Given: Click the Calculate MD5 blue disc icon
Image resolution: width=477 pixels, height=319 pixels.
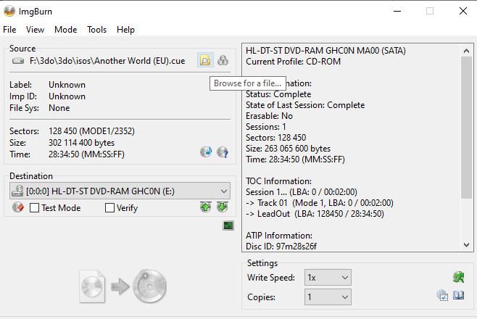Looking at the screenshot, I should pos(206,152).
